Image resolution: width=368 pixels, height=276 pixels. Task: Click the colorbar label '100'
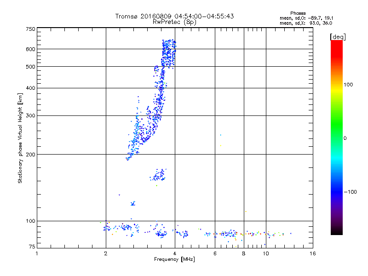pyautogui.click(x=348, y=85)
